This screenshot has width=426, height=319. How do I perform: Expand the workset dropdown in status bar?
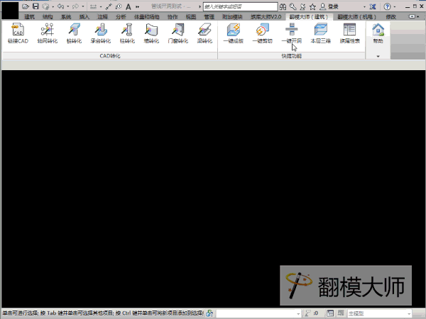296,313
